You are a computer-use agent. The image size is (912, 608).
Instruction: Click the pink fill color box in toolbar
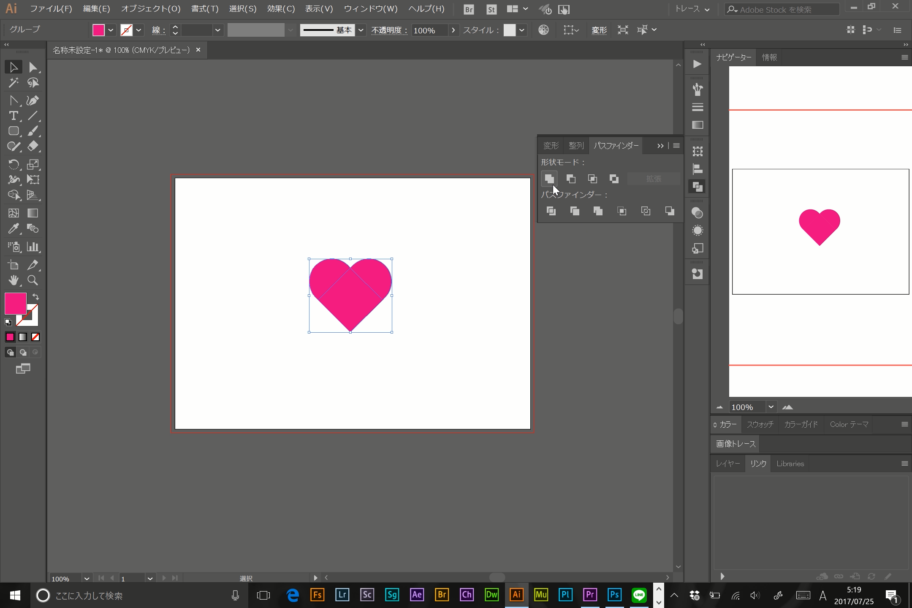16,304
